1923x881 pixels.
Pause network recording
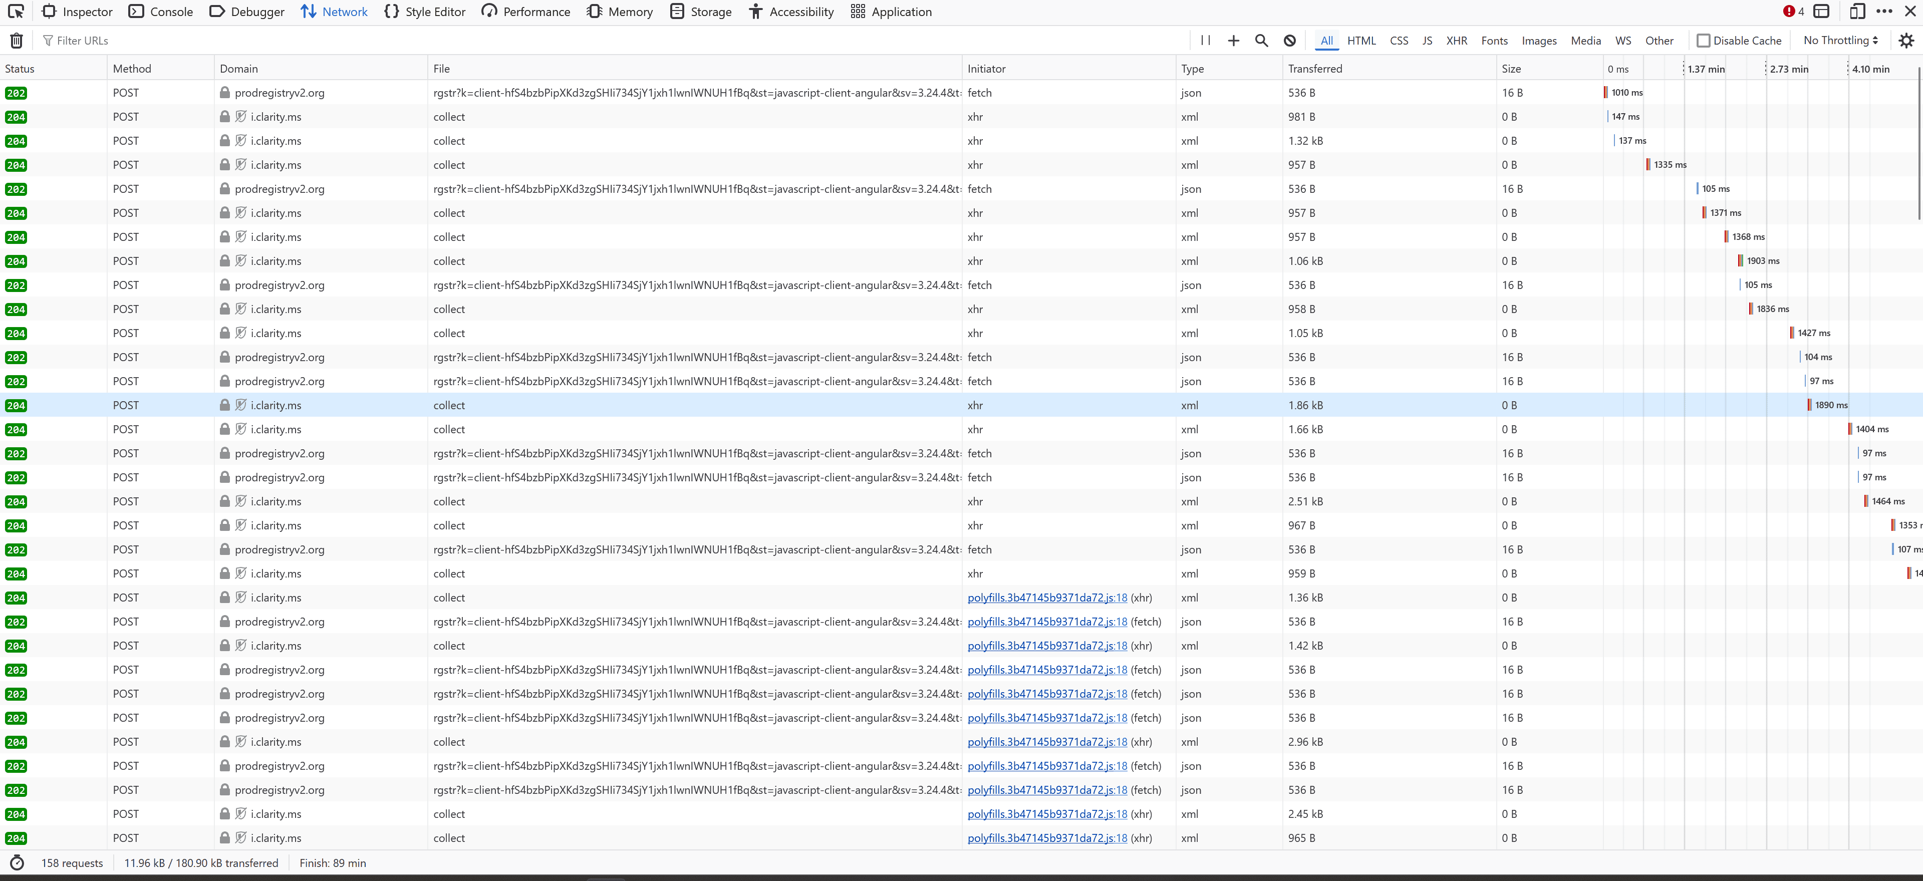[x=1205, y=40]
